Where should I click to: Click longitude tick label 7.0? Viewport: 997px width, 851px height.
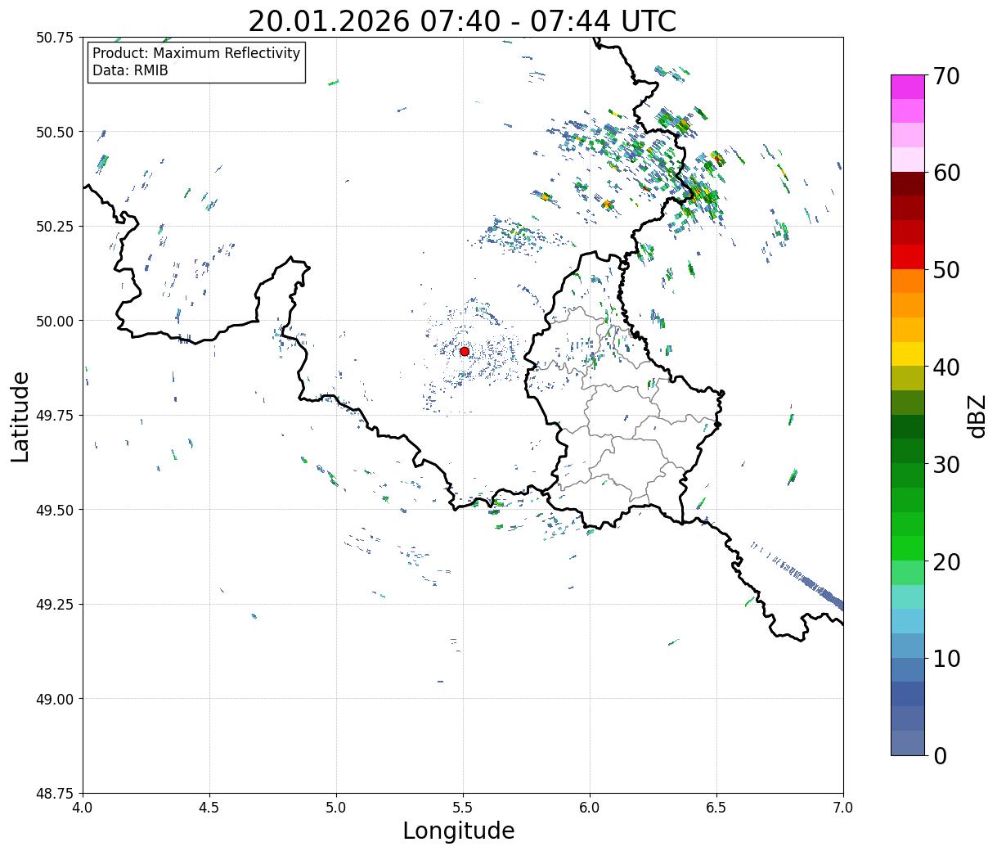point(843,808)
